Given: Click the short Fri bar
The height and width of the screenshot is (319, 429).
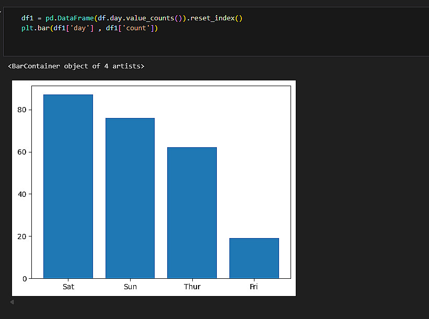Looking at the screenshot, I should (x=254, y=258).
